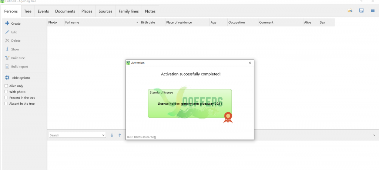Enable the Alive only checkbox
Image resolution: width=379 pixels, height=170 pixels.
[x=7, y=86]
